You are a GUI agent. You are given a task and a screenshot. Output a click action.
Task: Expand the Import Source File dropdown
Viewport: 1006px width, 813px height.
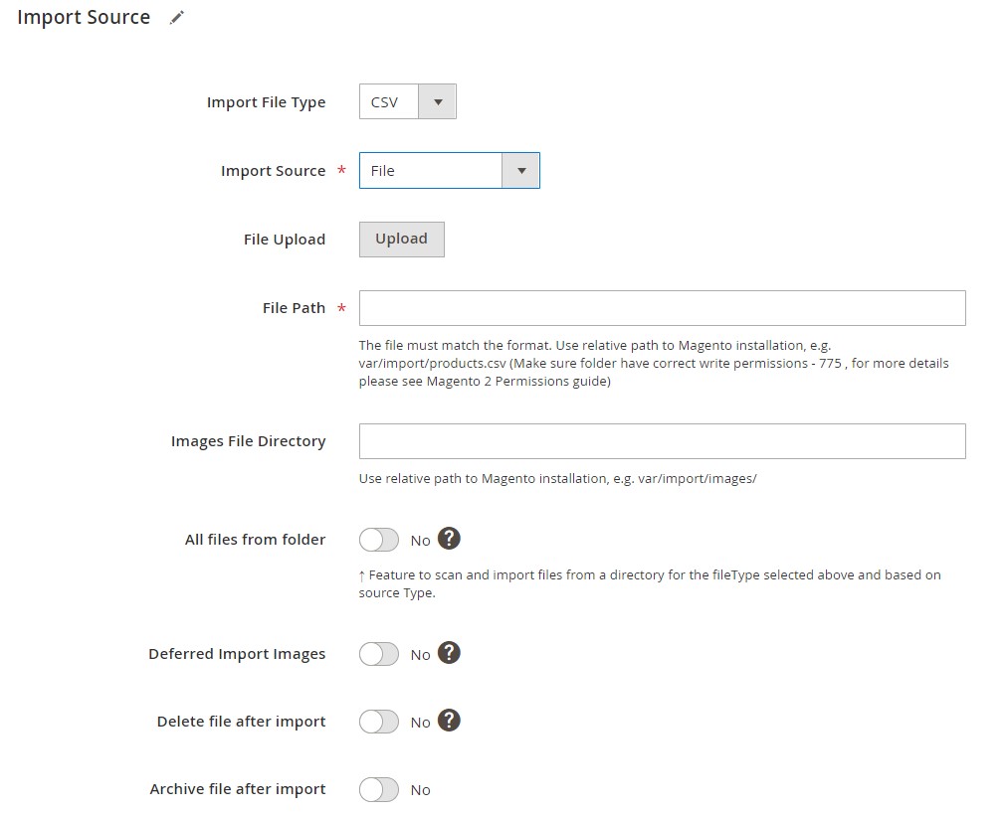(449, 170)
